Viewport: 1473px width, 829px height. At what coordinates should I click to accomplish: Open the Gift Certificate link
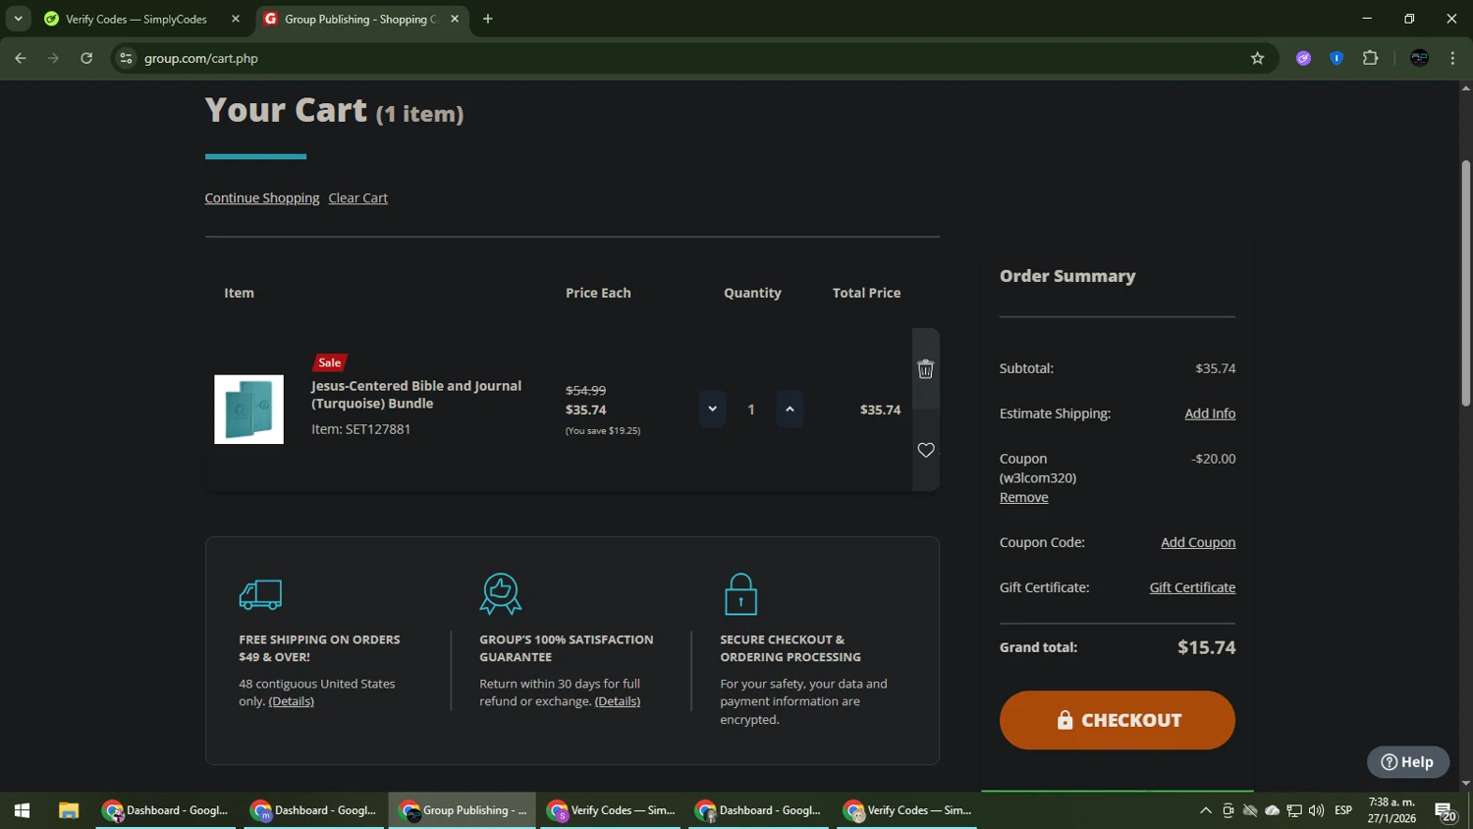click(x=1192, y=587)
